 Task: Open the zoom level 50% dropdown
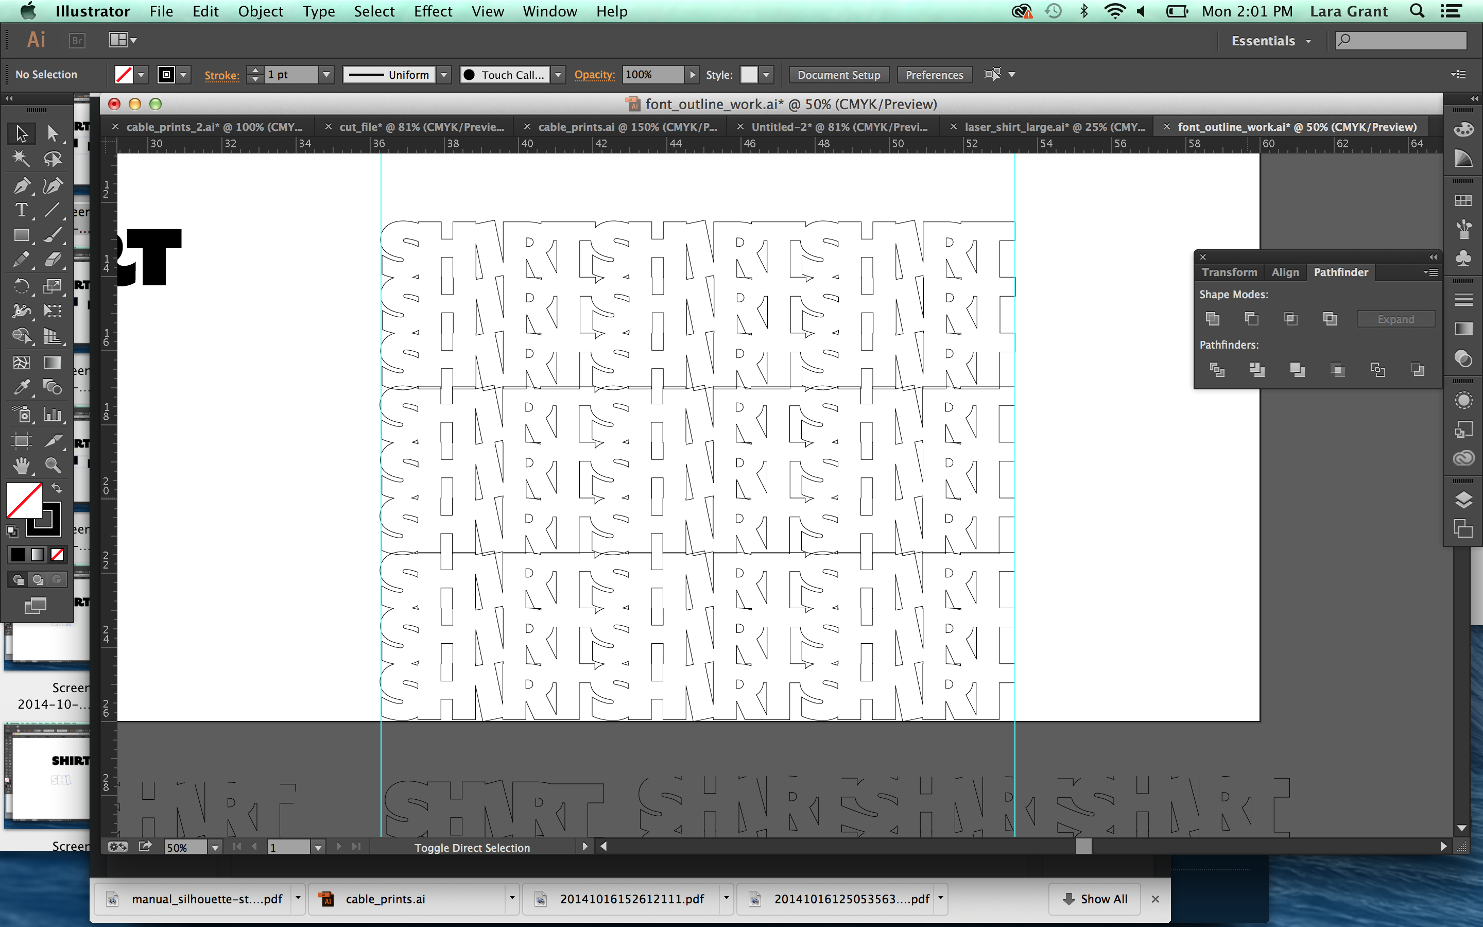point(215,847)
